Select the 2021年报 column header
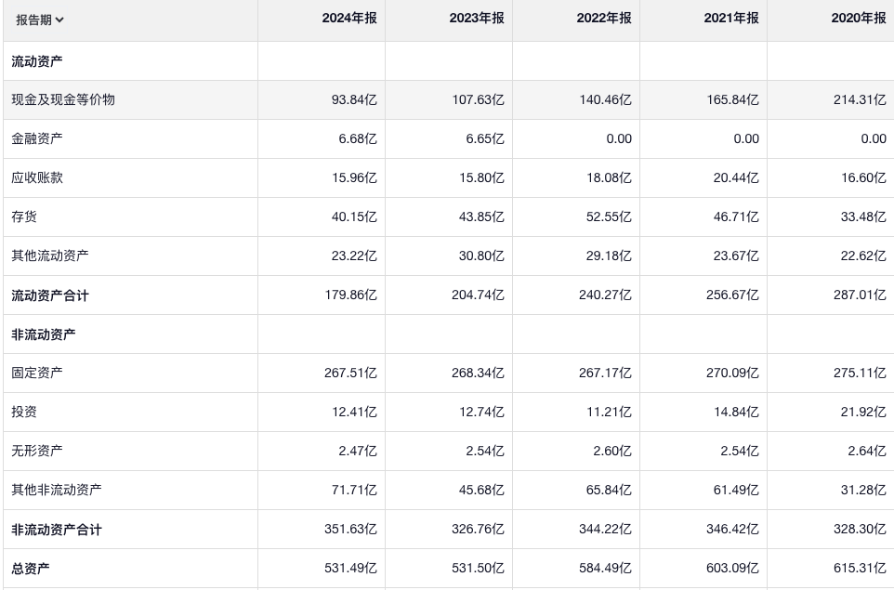 coord(730,19)
